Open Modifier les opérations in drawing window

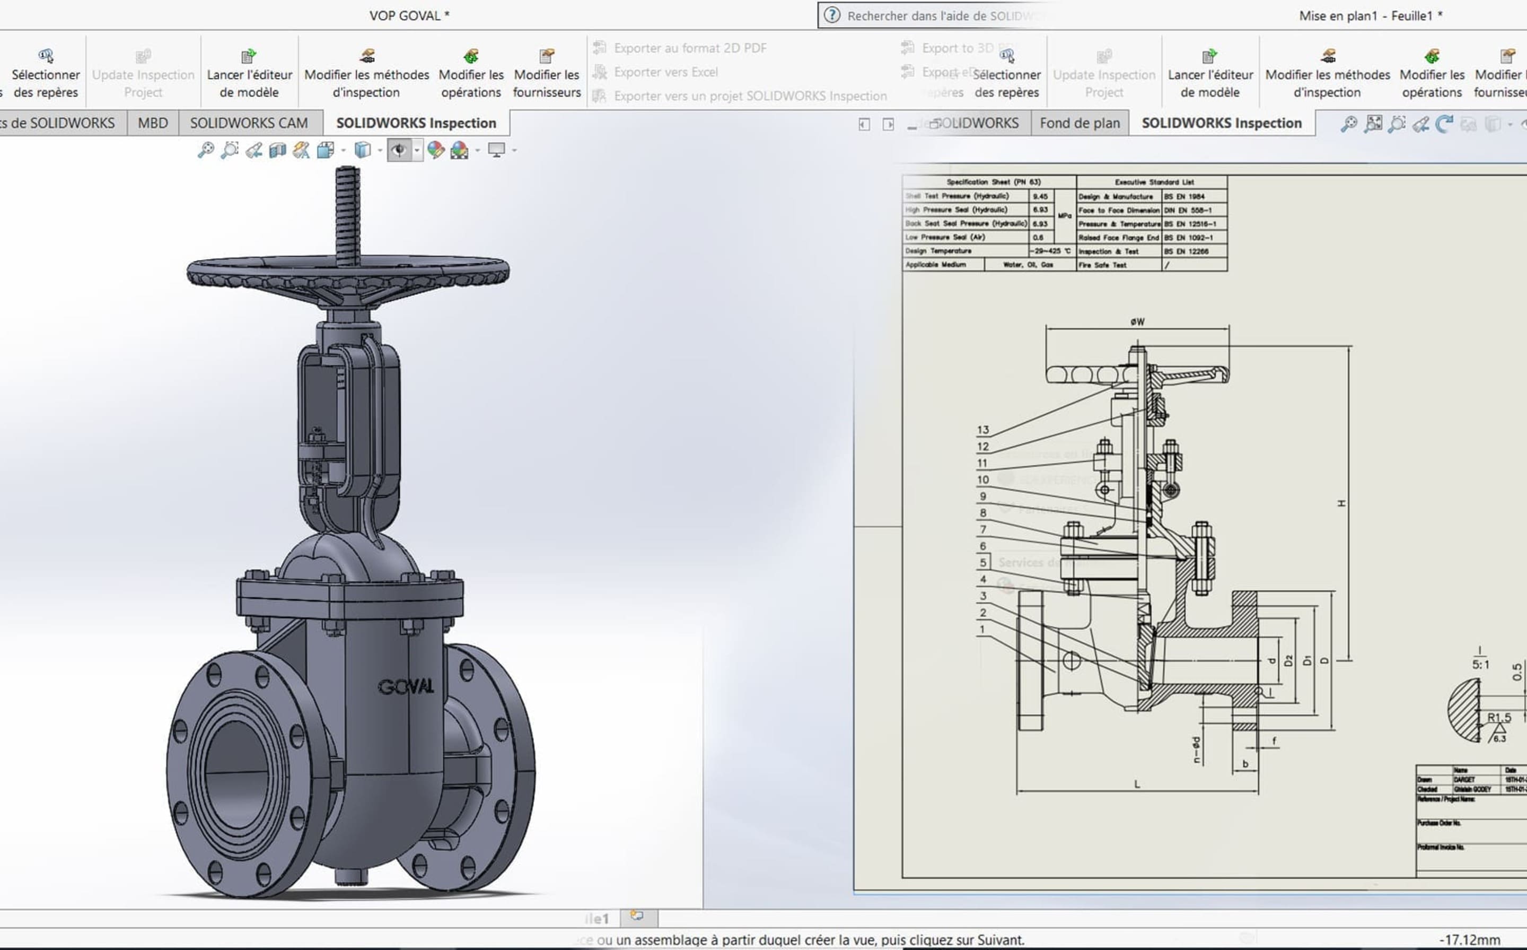click(1432, 74)
